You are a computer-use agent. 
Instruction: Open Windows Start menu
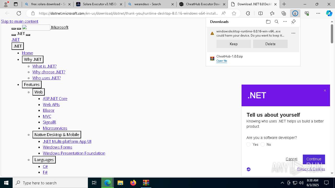[x=6, y=183]
